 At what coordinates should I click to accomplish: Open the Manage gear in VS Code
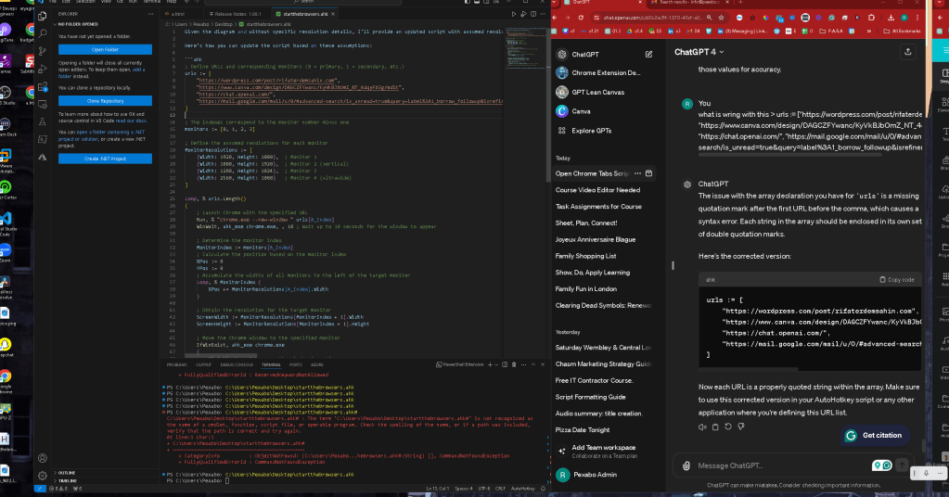point(43,476)
